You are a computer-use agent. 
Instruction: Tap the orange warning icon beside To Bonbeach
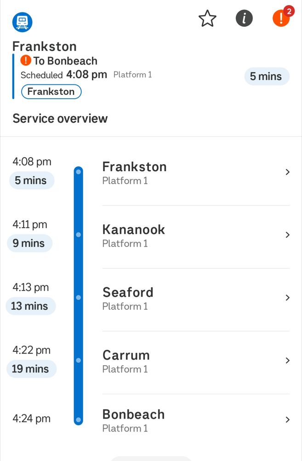pos(26,60)
